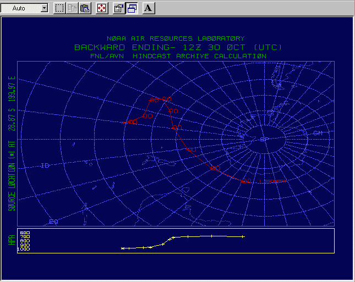The width and height of the screenshot is (355, 282).
Task: Click the 'NOAA AIR RESOURCES LABORATORY' title
Action: [175, 38]
